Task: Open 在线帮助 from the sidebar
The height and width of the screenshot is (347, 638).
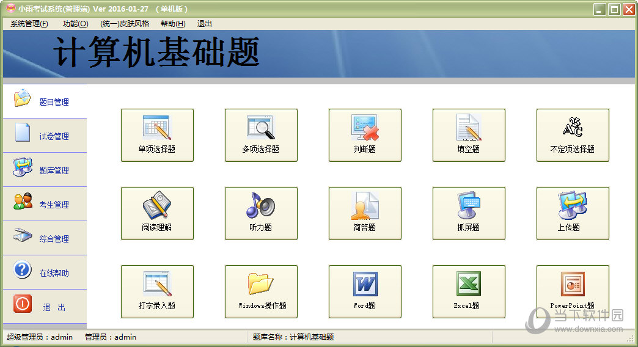Action: (45, 272)
